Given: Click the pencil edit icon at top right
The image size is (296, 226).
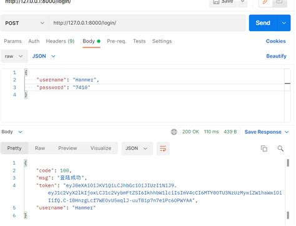Looking at the screenshot, I should 265,2.
